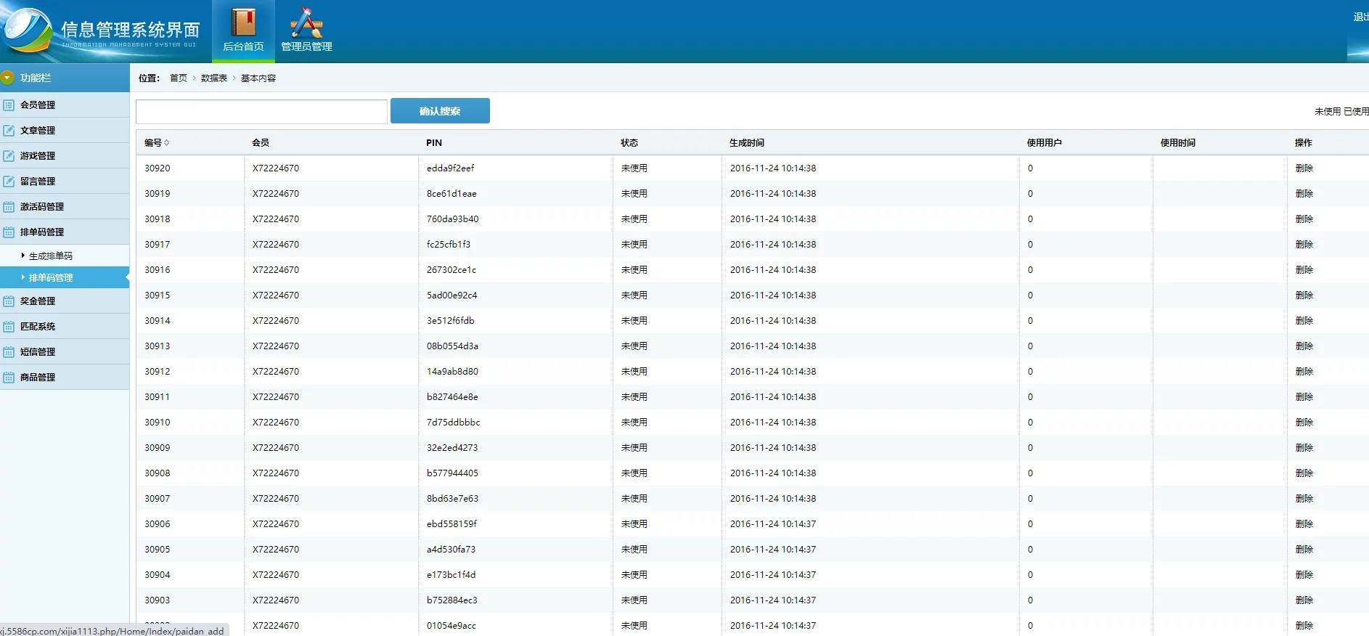Click the 会员管理 sidebar icon

click(x=9, y=105)
